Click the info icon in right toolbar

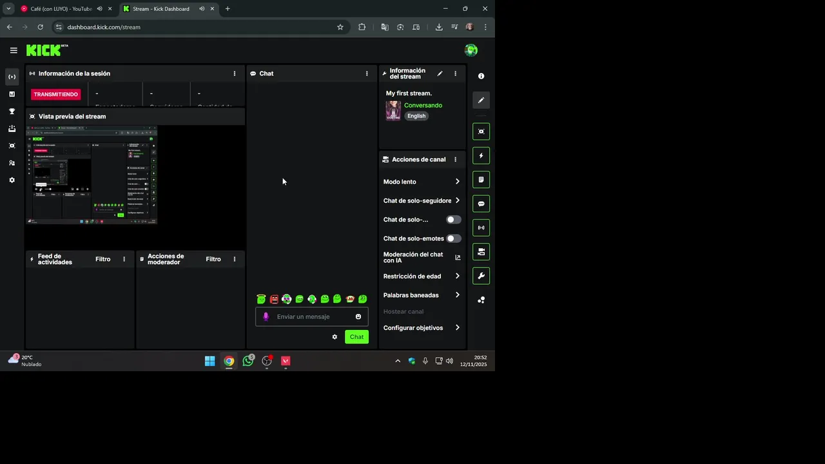click(481, 76)
